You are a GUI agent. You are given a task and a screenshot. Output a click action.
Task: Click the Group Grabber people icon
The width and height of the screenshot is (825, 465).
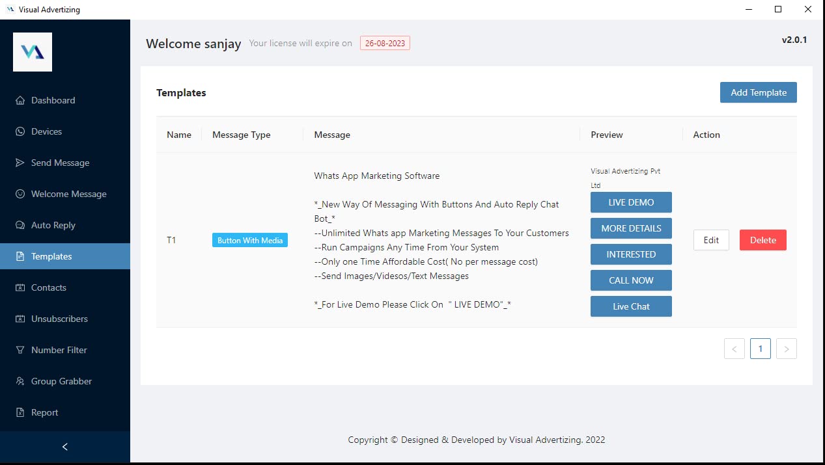[x=20, y=381]
